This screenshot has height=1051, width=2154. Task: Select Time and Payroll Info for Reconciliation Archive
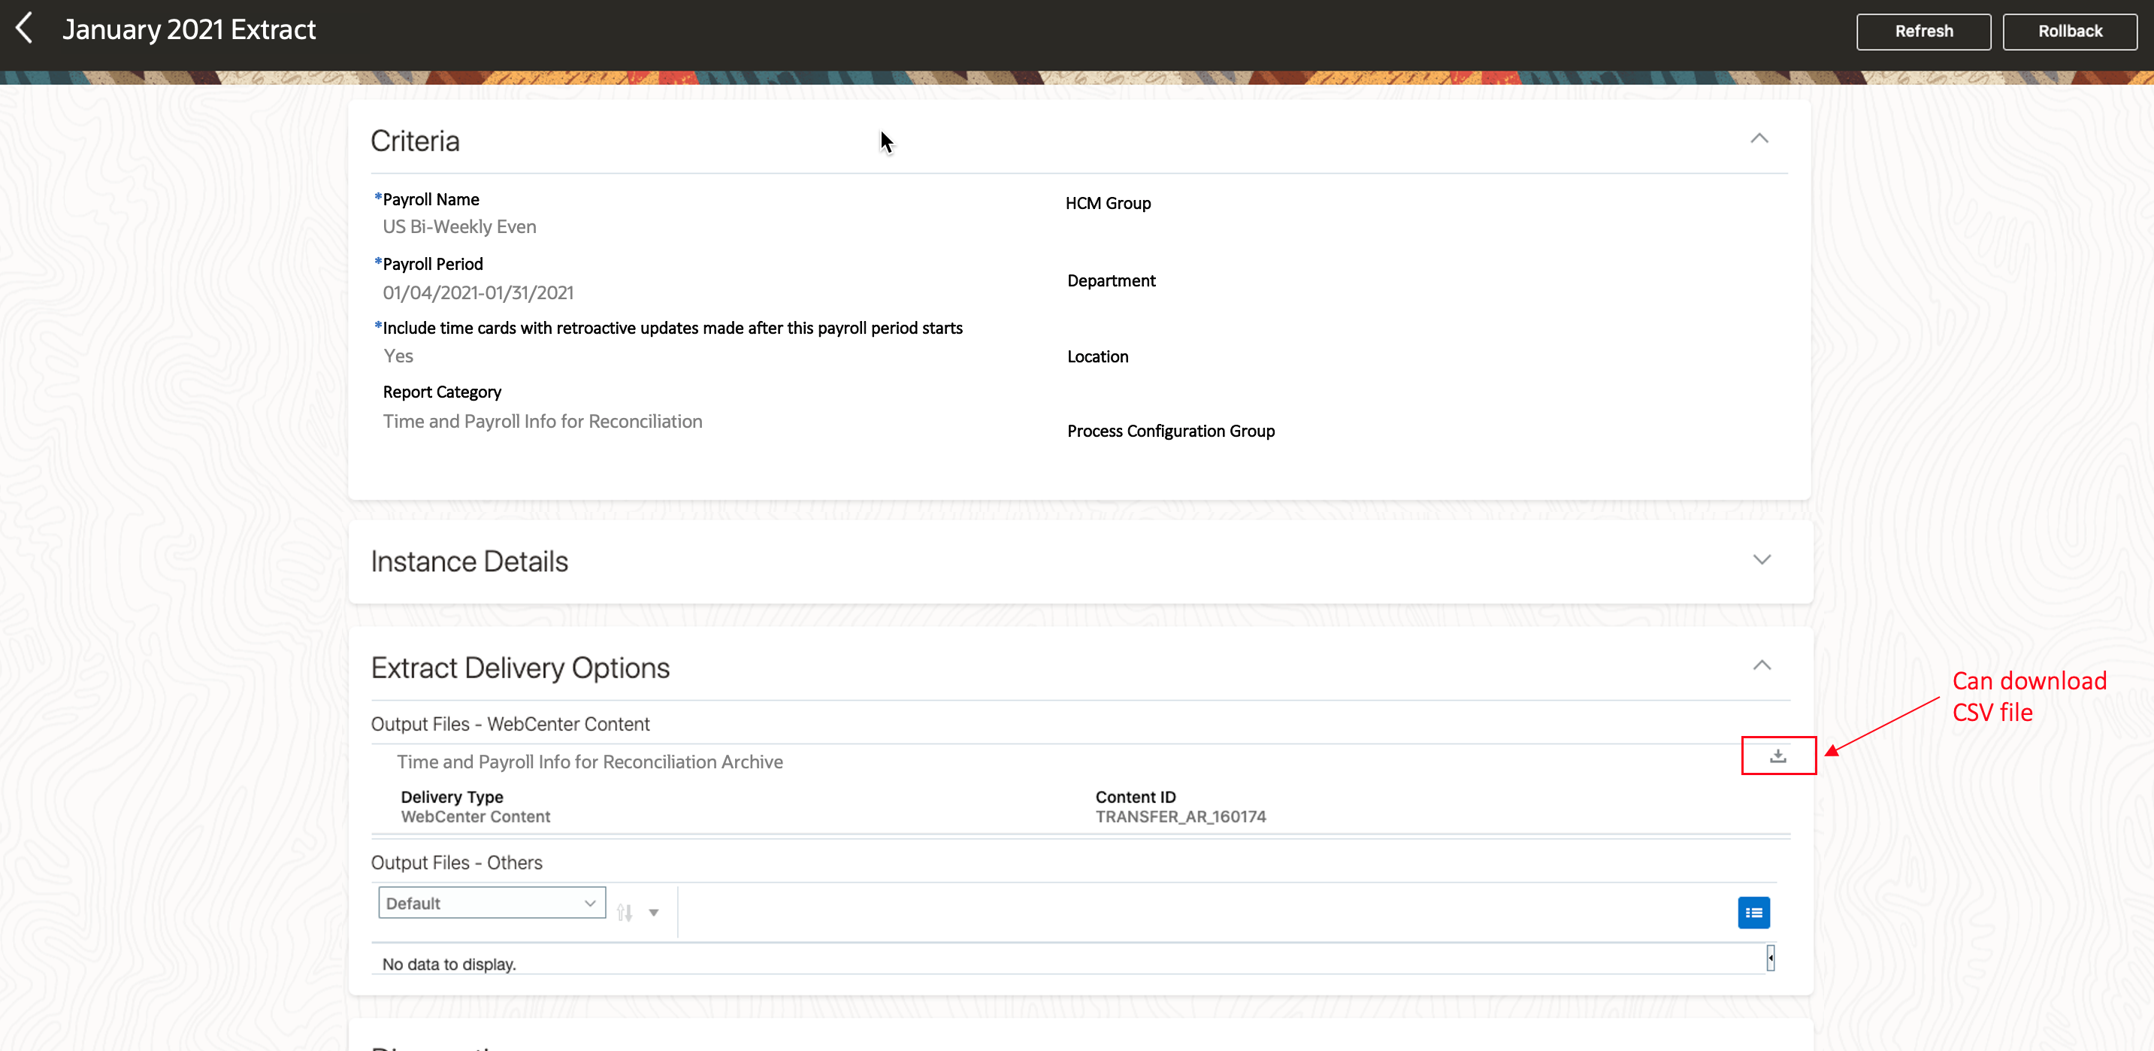589,762
